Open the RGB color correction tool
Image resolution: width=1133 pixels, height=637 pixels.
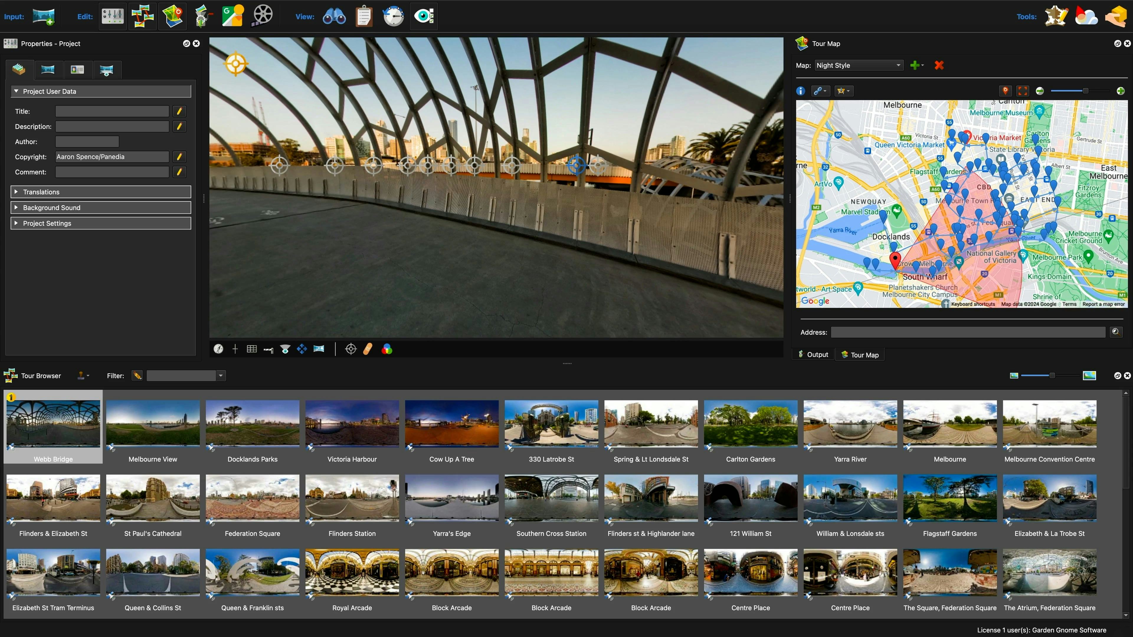tap(387, 349)
